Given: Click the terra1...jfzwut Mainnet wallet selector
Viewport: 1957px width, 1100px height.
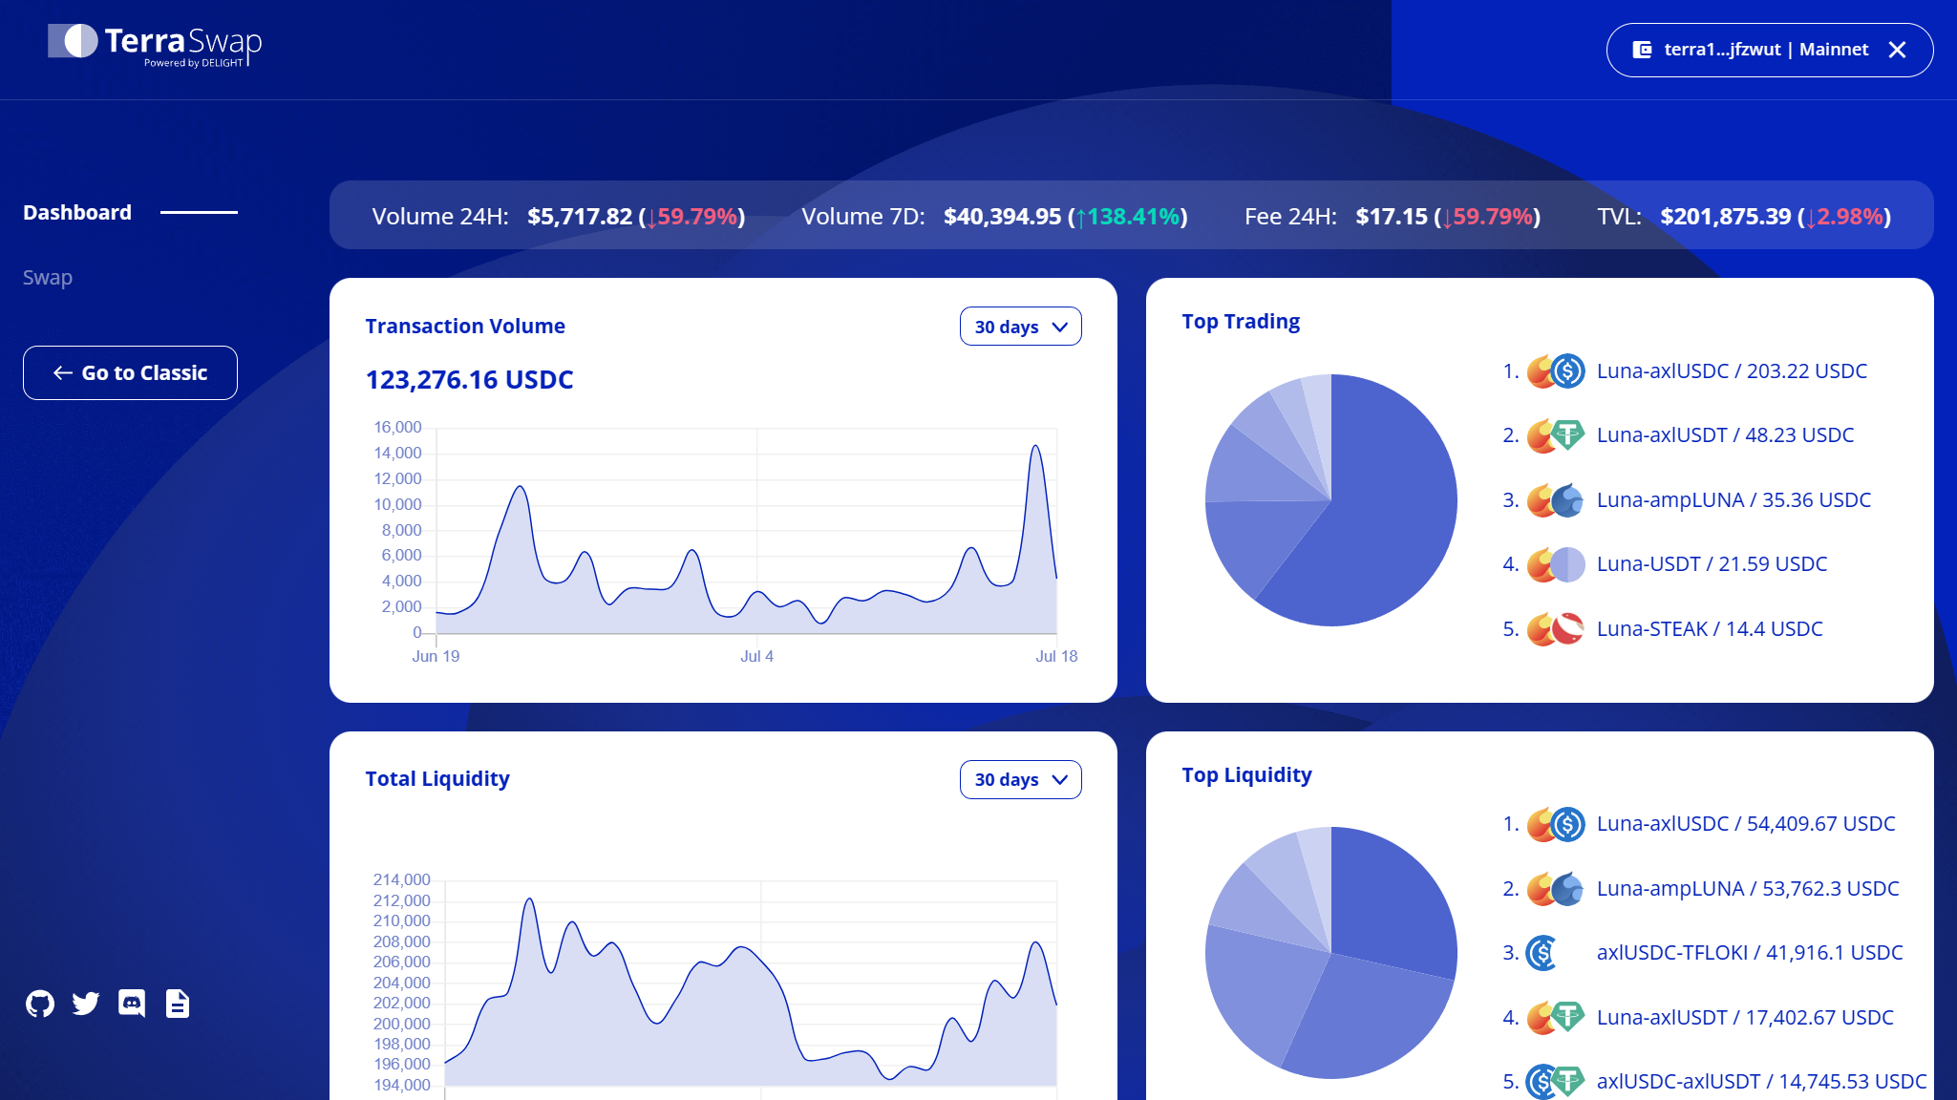Looking at the screenshot, I should point(1765,50).
